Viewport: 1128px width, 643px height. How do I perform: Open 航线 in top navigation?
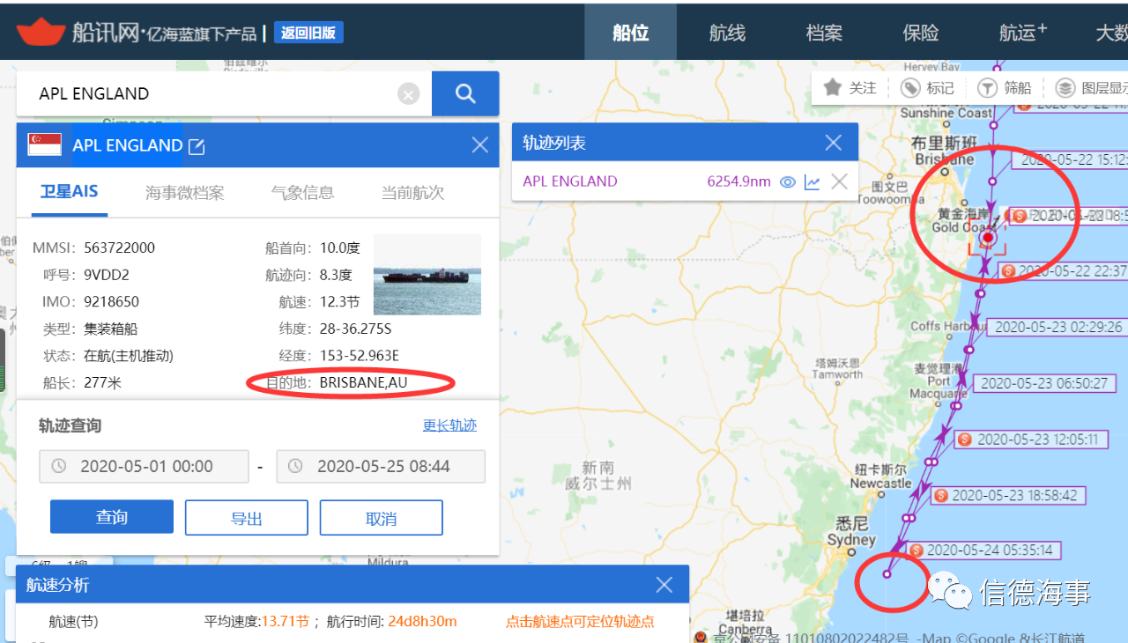(x=727, y=33)
